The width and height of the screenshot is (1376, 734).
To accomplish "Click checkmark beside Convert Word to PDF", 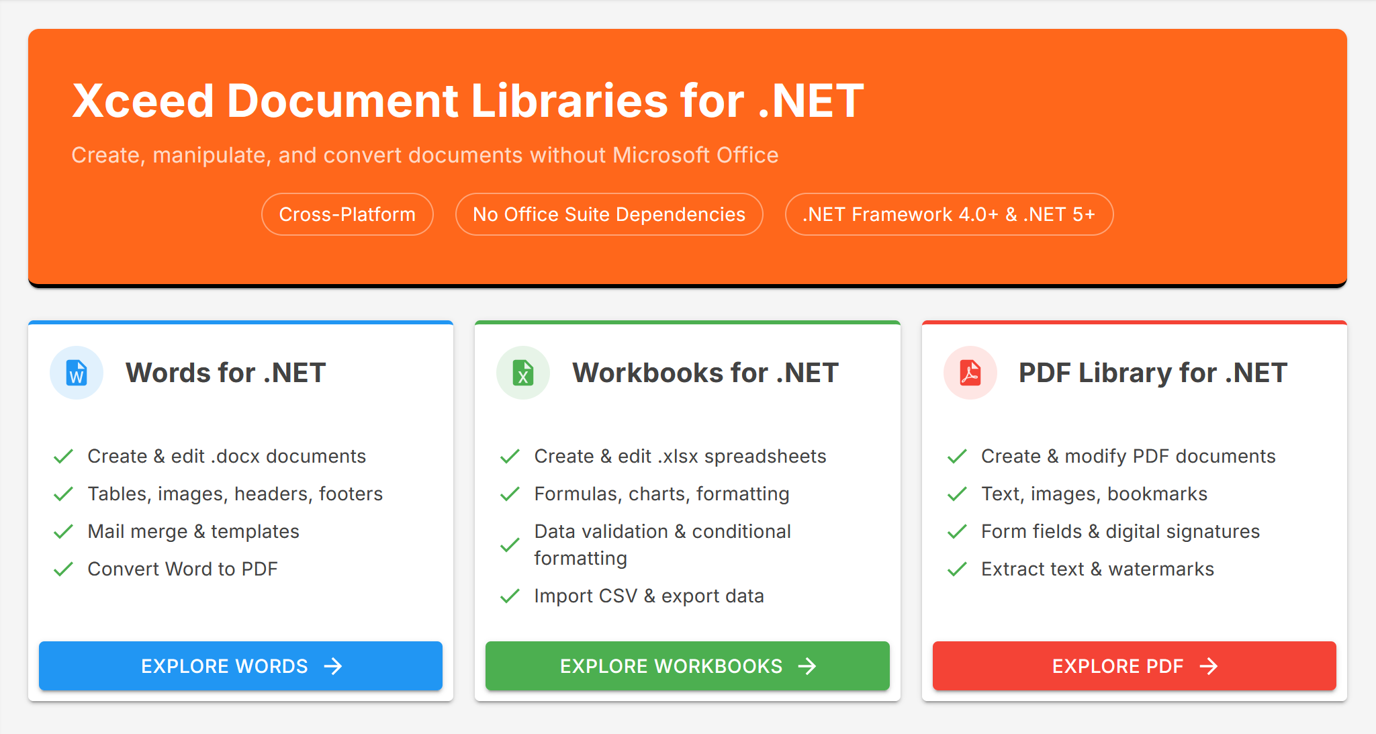I will pos(63,569).
